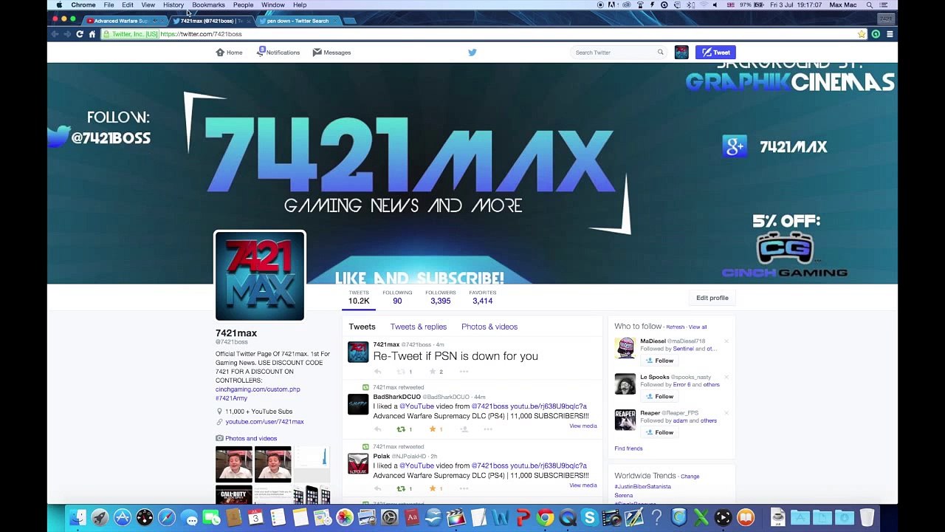Screen dimensions: 945x532
Task: Retweet the PSN is down tweet
Action: click(x=401, y=372)
